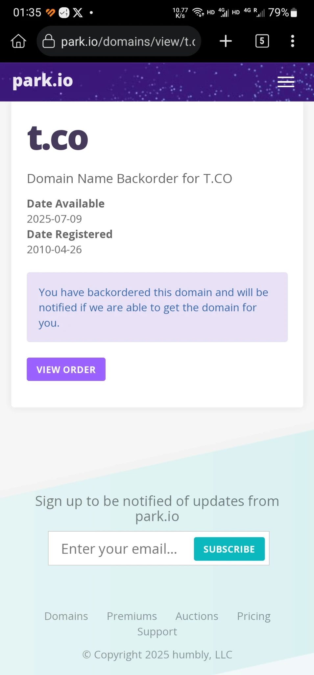The width and height of the screenshot is (314, 675).
Task: Open the tab switcher showing 5 tabs
Action: point(262,41)
